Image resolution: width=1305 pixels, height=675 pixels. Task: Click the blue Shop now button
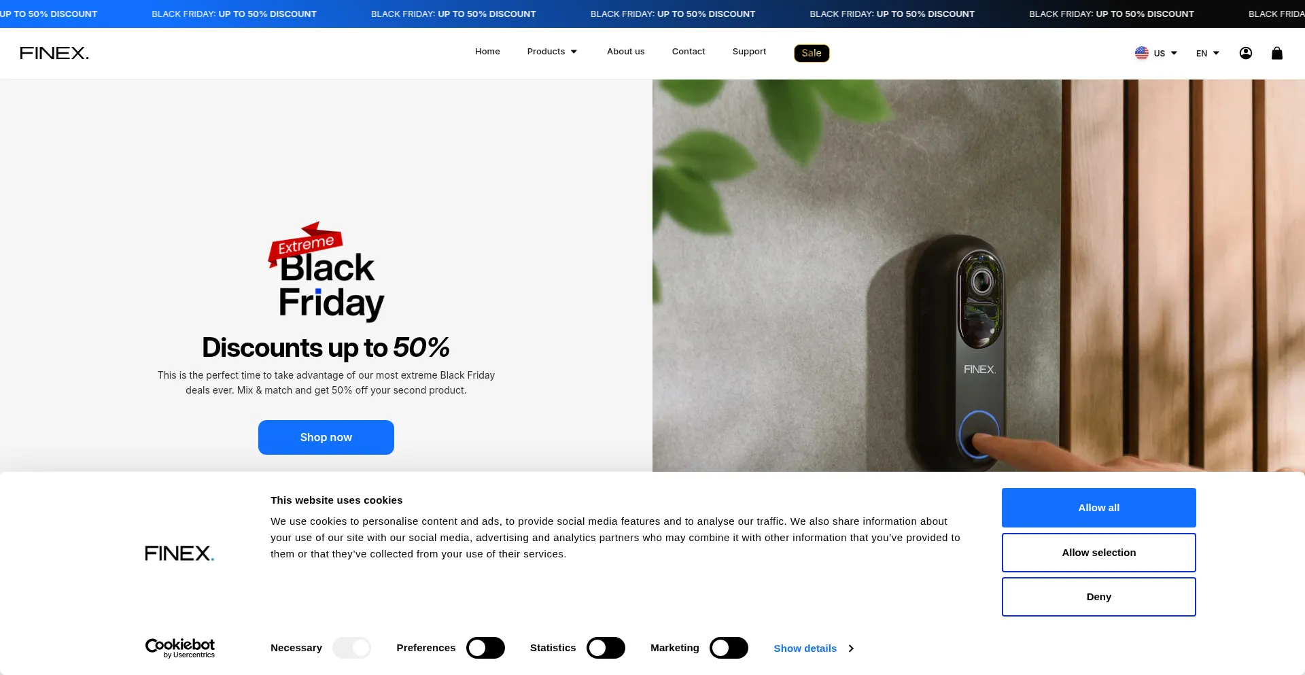point(326,437)
